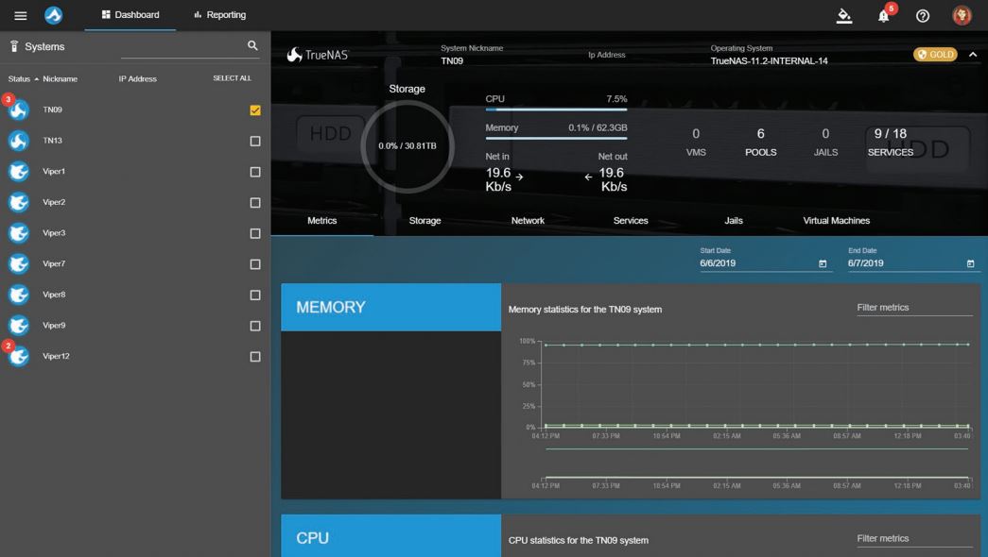Click CPU card Filter metrics field
988x557 pixels.
(914, 539)
